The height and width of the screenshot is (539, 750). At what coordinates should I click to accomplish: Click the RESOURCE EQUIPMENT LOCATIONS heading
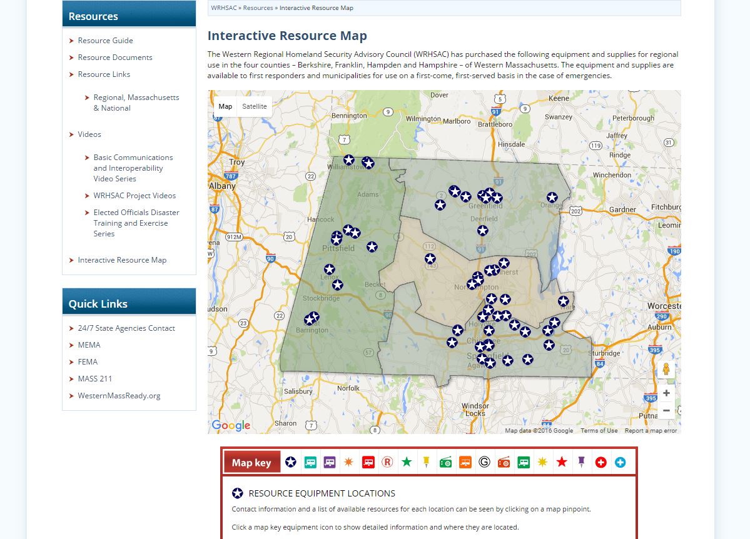[x=322, y=493]
